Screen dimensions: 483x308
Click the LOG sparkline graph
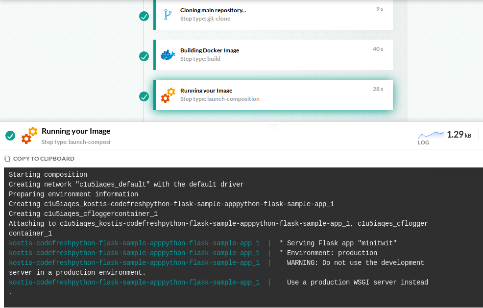[x=431, y=135]
